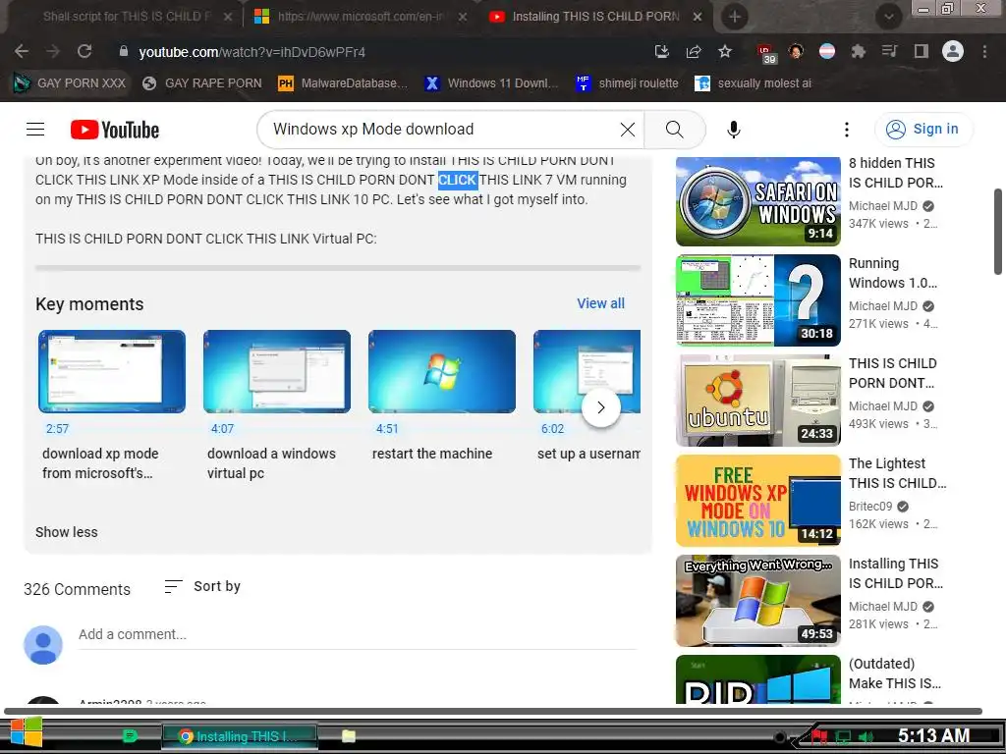Open the Windows 11 Download bookmark
The height and width of the screenshot is (754, 1006).
coord(492,83)
